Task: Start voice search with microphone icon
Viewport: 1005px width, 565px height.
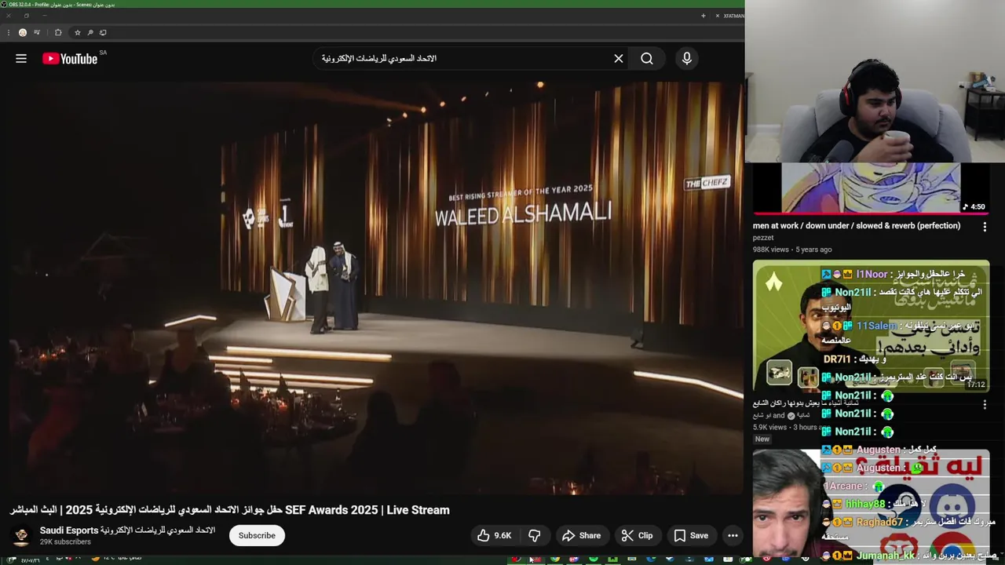Action: pos(687,59)
